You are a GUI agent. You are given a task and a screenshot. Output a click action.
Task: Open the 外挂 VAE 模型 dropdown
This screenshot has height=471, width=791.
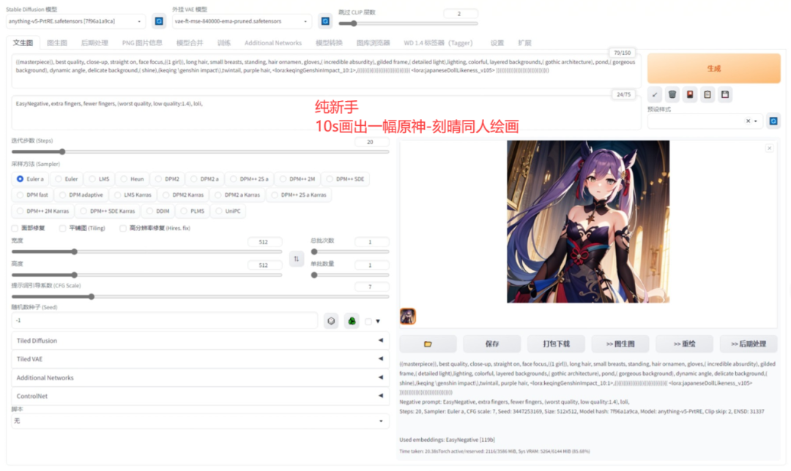coord(242,21)
